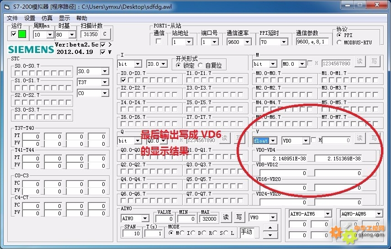
Task: Open the VW0 dropdown
Action: coord(273,217)
